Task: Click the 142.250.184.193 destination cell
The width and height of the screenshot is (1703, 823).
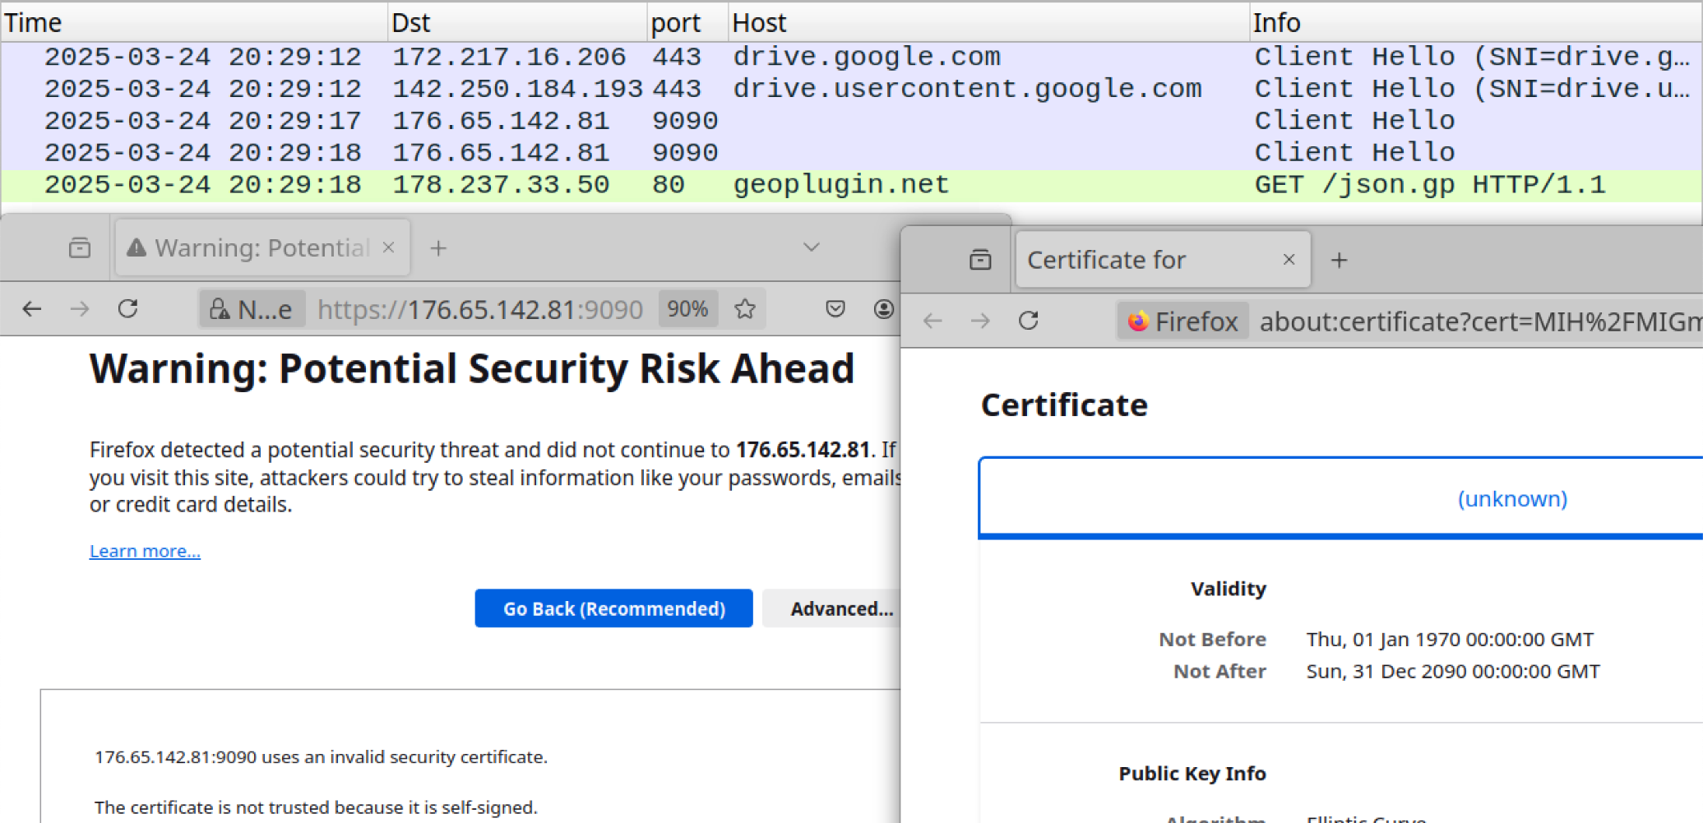Action: [517, 89]
